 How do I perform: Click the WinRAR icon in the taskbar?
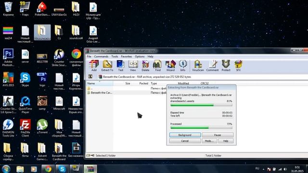click(x=90, y=169)
